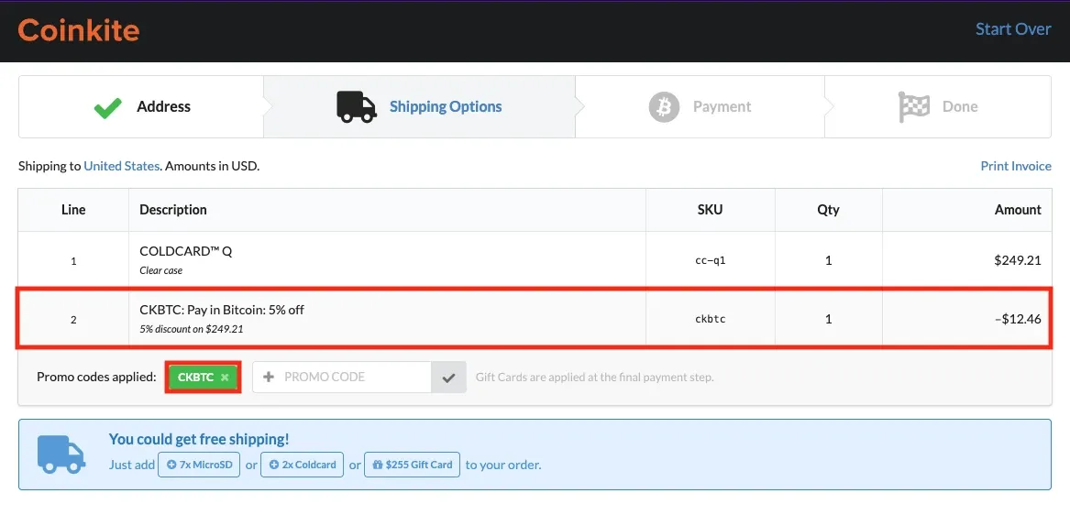Add the $255 Gift Card to the order

click(413, 465)
